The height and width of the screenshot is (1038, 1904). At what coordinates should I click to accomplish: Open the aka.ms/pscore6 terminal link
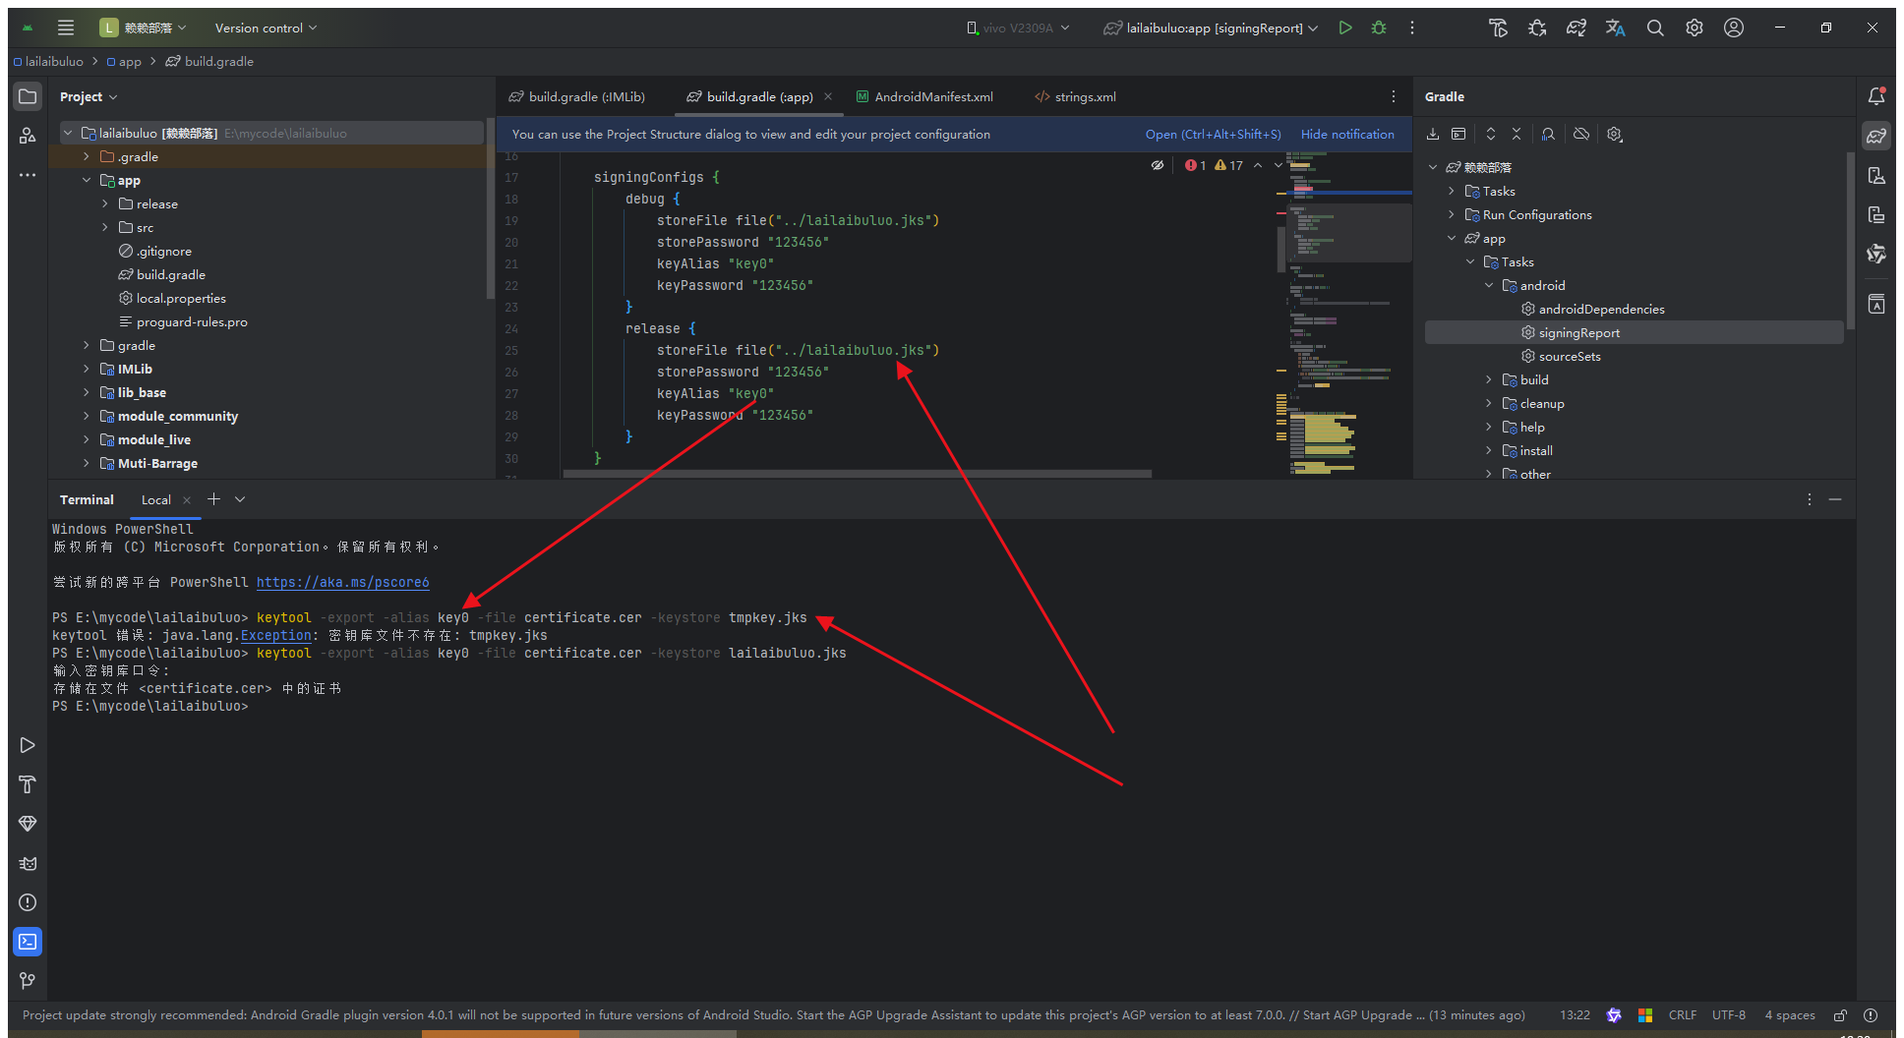(342, 582)
